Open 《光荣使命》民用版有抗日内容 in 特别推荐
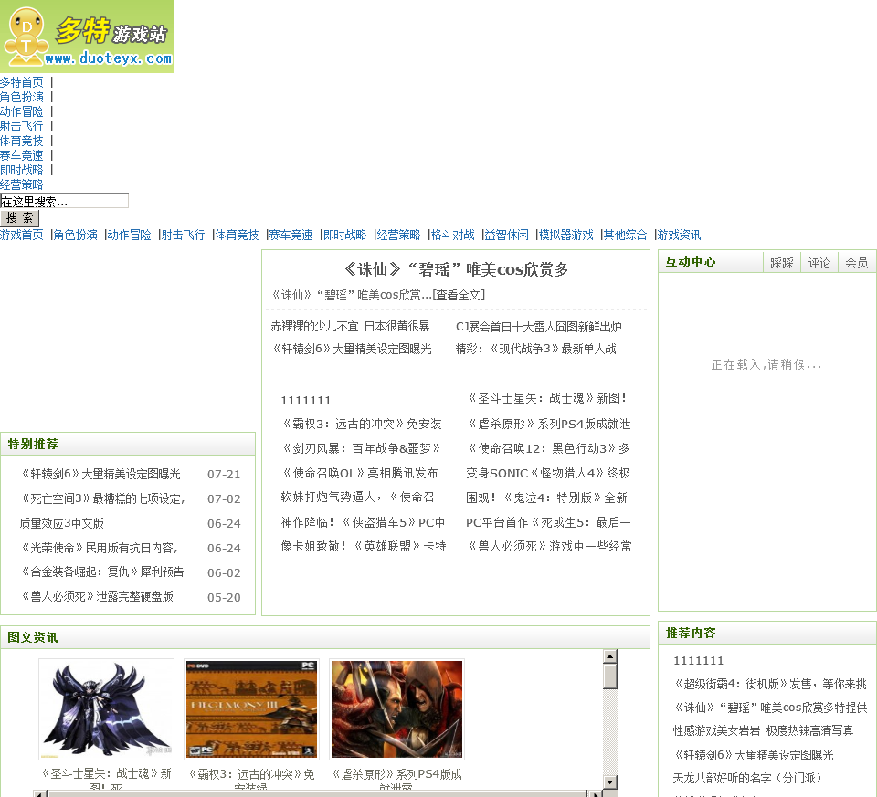 [99, 548]
